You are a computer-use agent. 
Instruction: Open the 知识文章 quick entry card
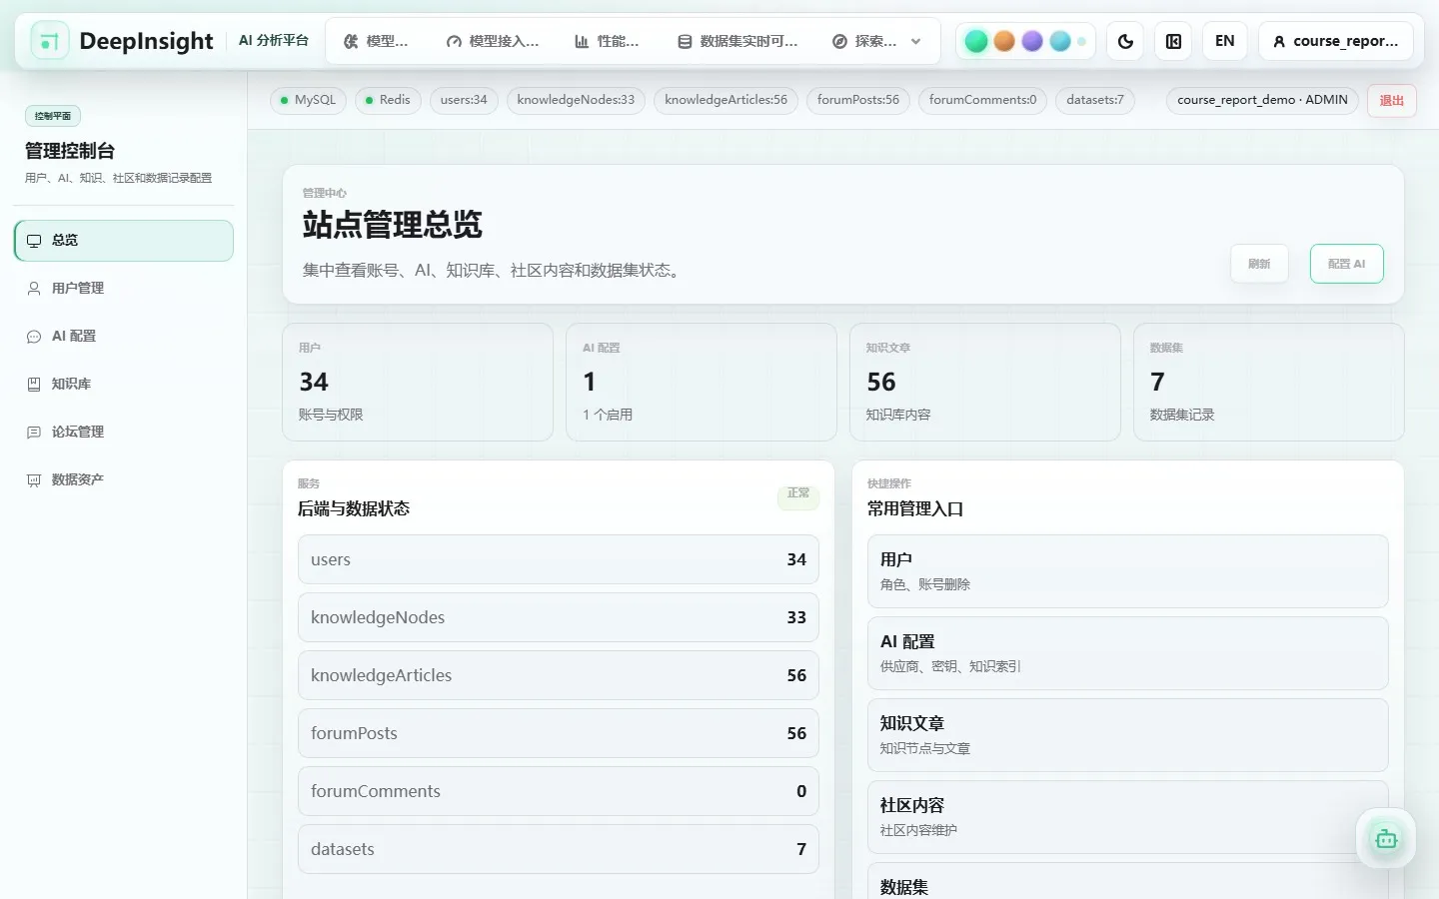click(x=1127, y=735)
